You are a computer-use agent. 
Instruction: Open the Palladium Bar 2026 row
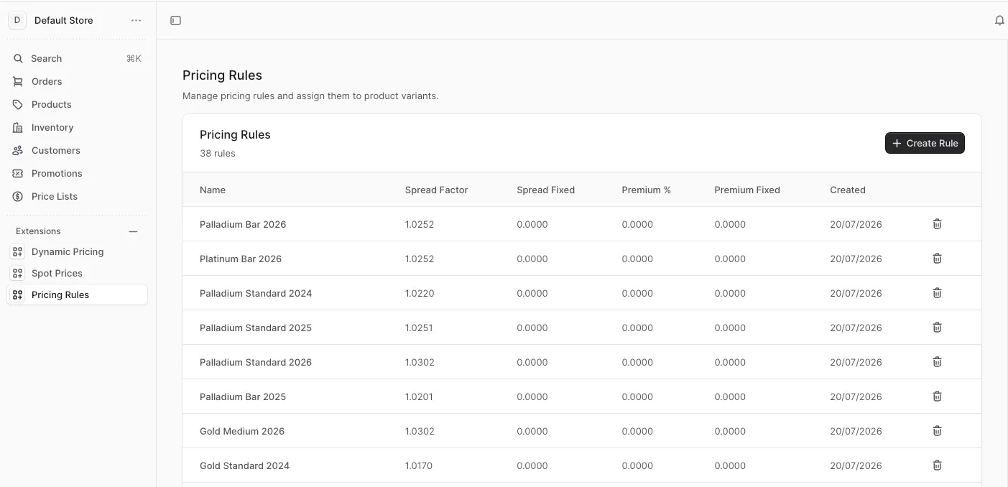coord(582,224)
